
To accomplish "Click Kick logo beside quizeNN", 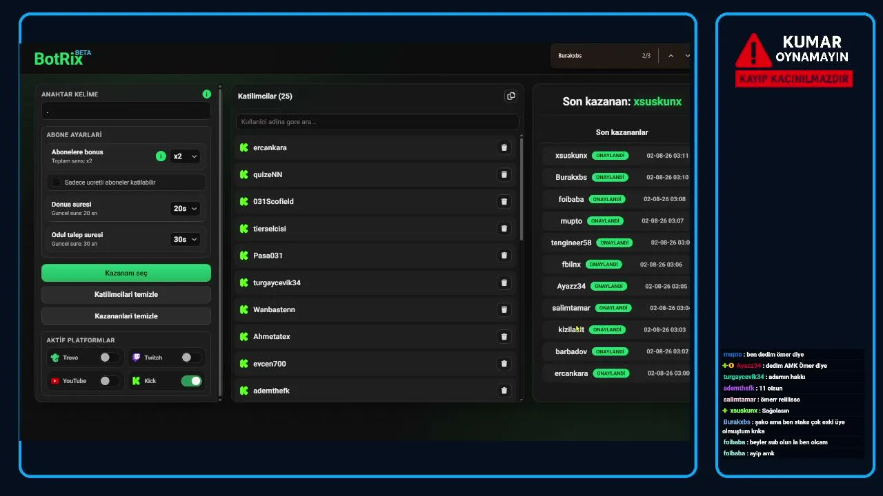I will coord(244,174).
